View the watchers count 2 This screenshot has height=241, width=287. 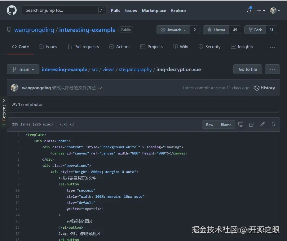(195, 30)
